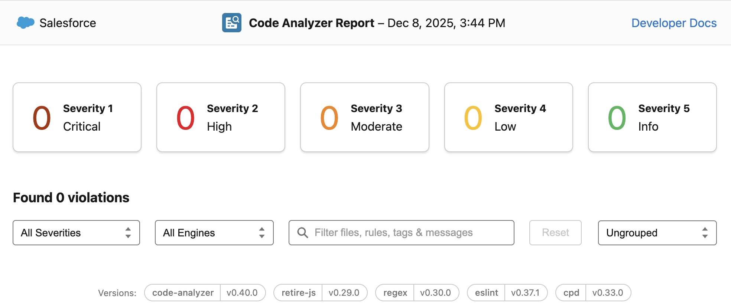The image size is (731, 308).
Task: Open the All Engines dropdown
Action: click(x=214, y=233)
